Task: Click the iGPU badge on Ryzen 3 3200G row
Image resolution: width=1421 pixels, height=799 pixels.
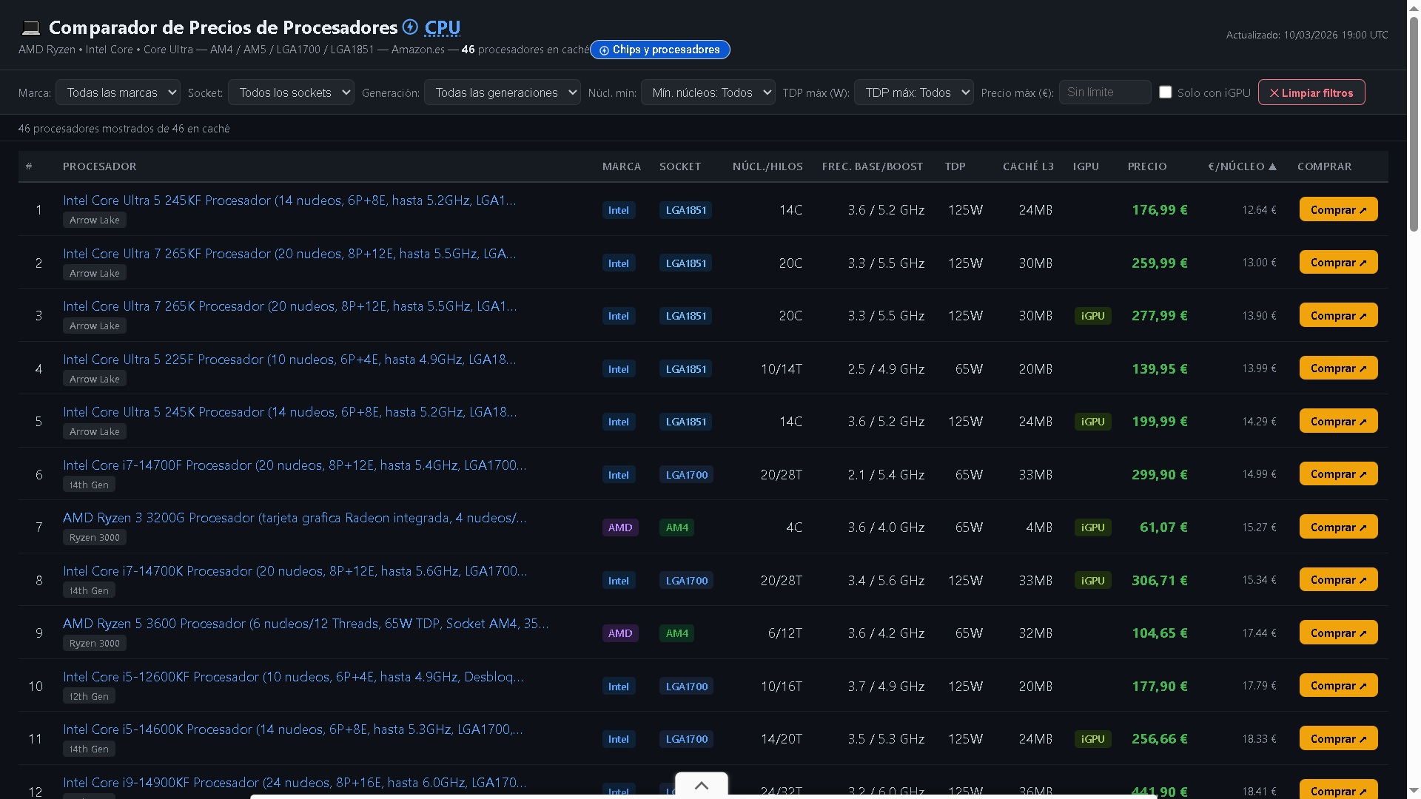Action: [1092, 527]
